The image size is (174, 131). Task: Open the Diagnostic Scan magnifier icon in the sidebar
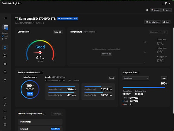point(5,56)
